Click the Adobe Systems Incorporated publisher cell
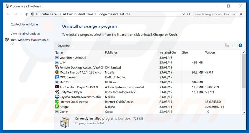Viewport: 249px width, 133px height. pos(124,87)
